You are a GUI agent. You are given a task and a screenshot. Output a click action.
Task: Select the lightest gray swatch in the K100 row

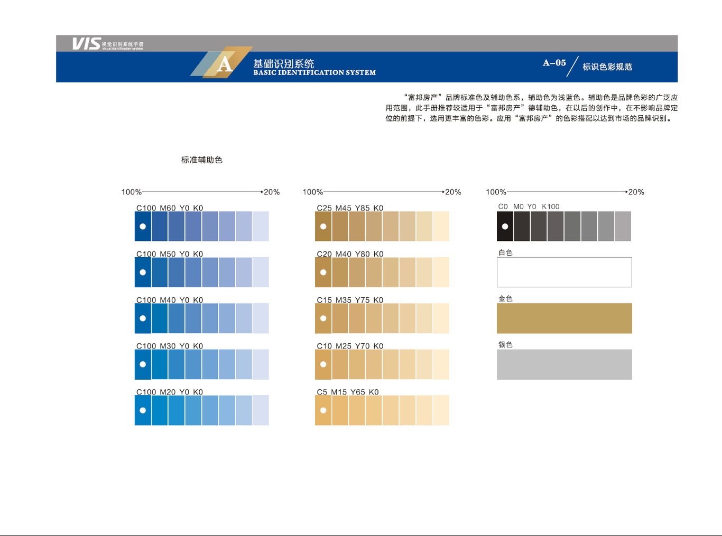coord(623,226)
